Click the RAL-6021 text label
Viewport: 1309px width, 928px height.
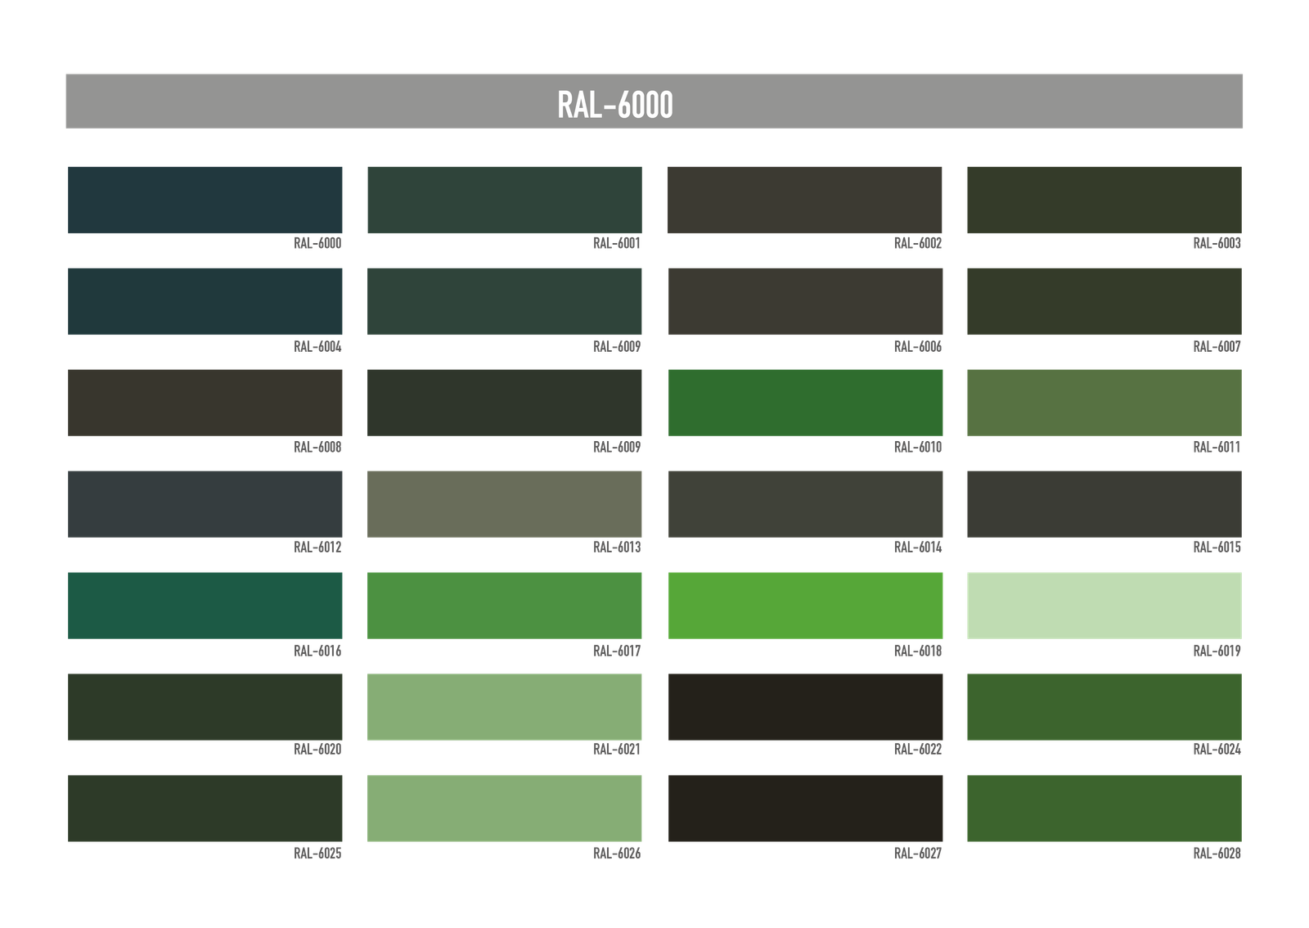[617, 750]
